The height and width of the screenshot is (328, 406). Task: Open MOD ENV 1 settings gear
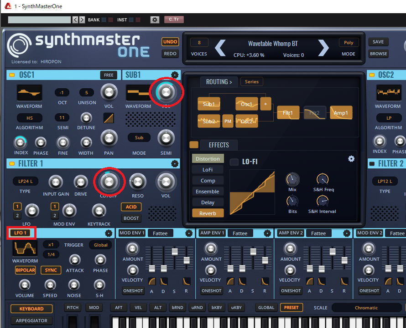point(189,233)
